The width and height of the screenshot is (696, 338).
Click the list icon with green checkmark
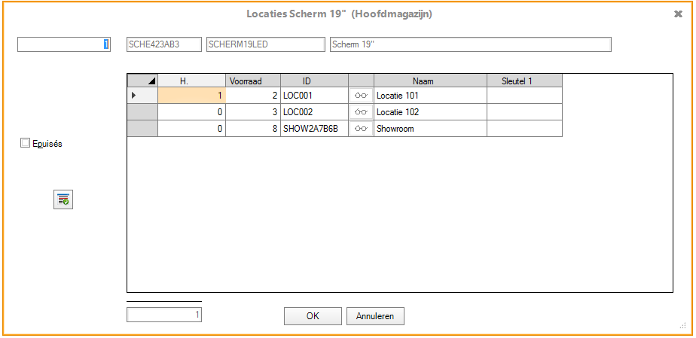63,199
